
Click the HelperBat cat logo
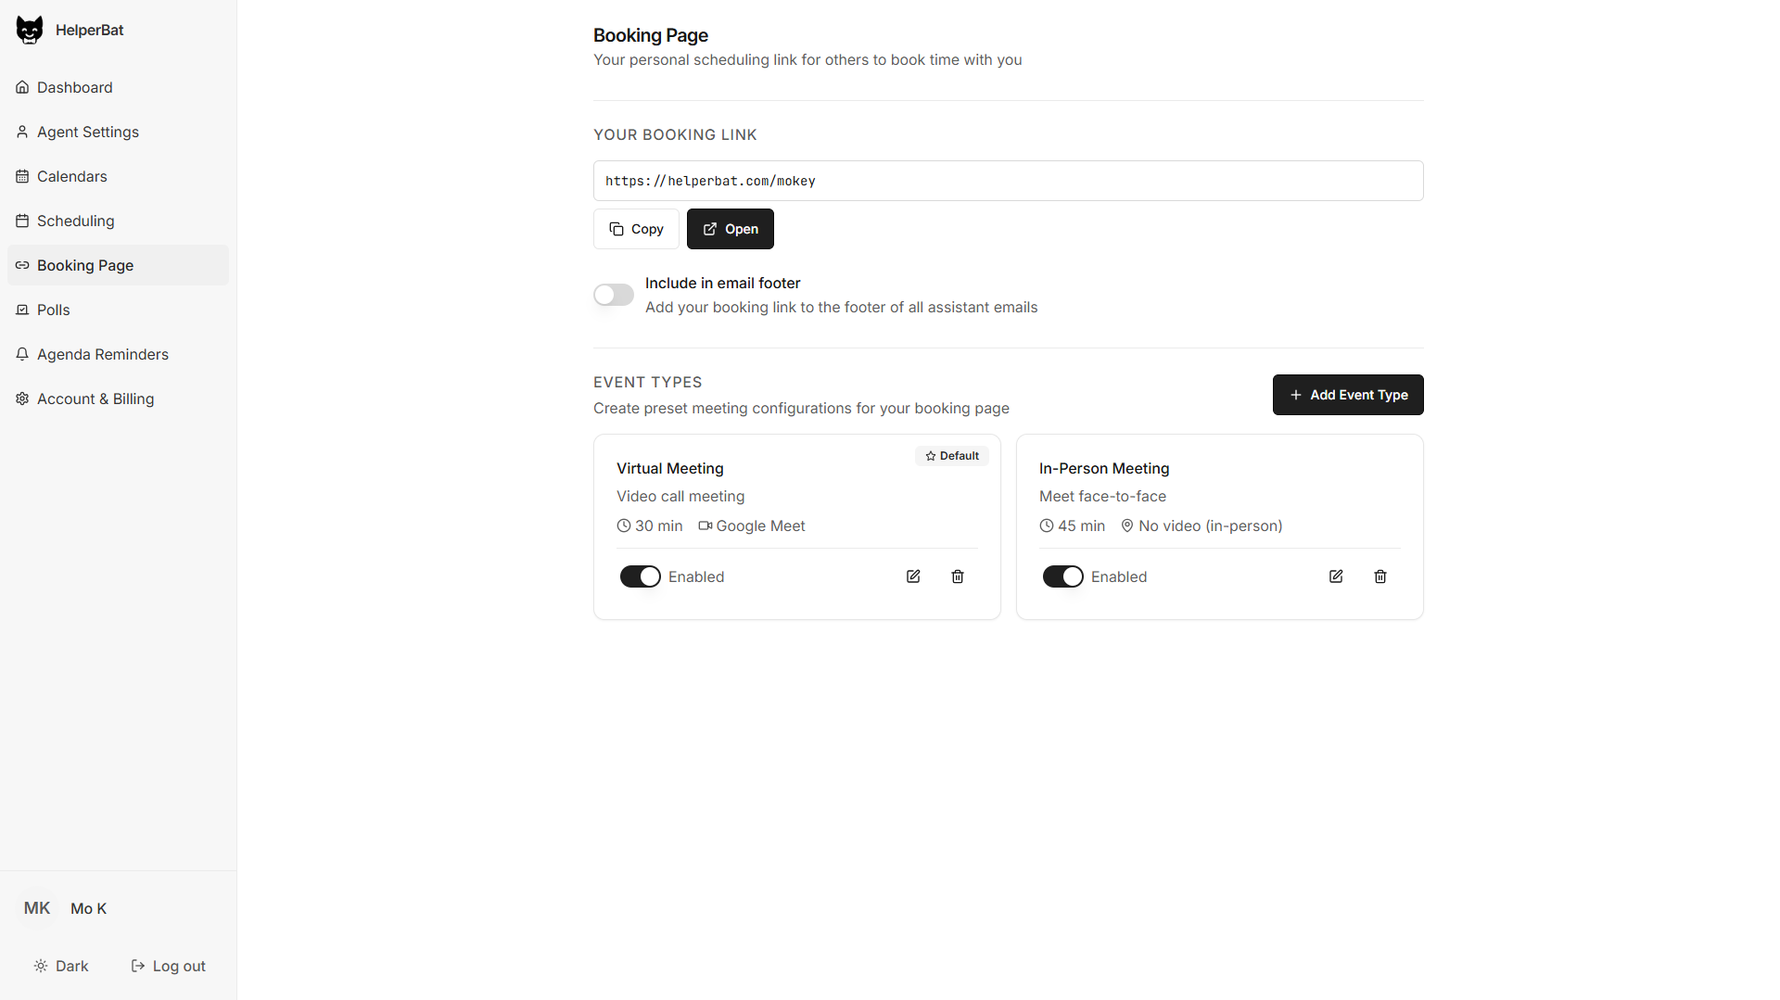coord(30,29)
